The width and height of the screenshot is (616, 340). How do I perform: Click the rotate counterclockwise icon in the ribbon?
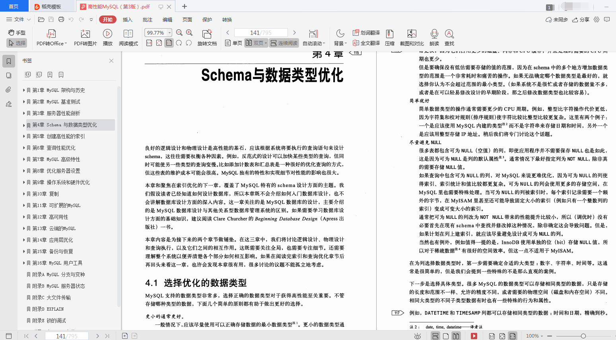[179, 43]
